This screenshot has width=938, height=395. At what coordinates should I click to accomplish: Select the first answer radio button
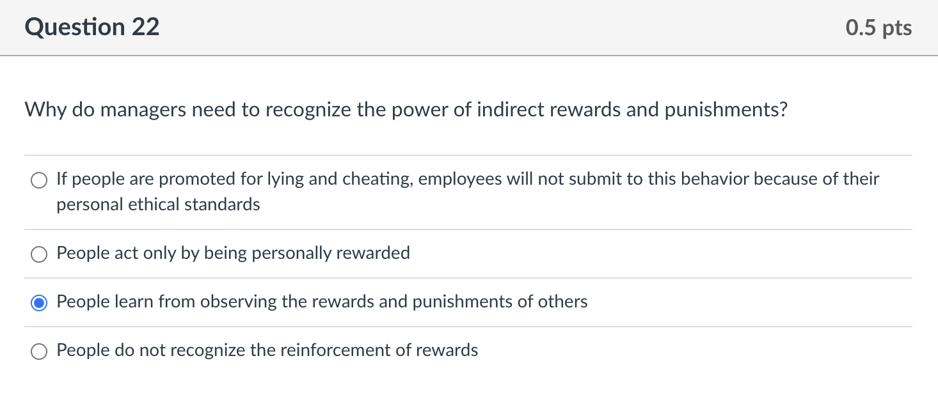tap(38, 180)
